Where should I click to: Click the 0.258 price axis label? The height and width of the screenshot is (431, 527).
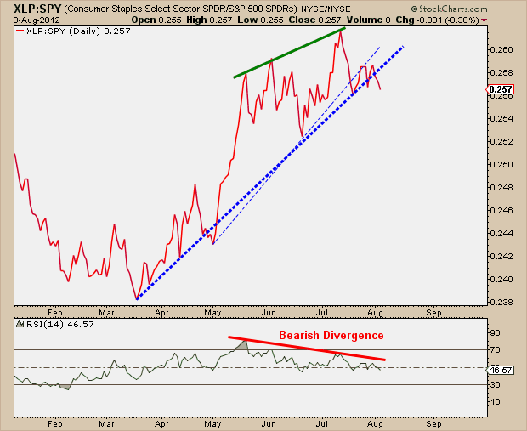tap(501, 72)
